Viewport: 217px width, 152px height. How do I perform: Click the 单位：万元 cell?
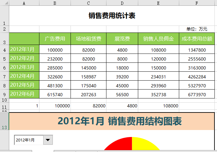[197, 29]
